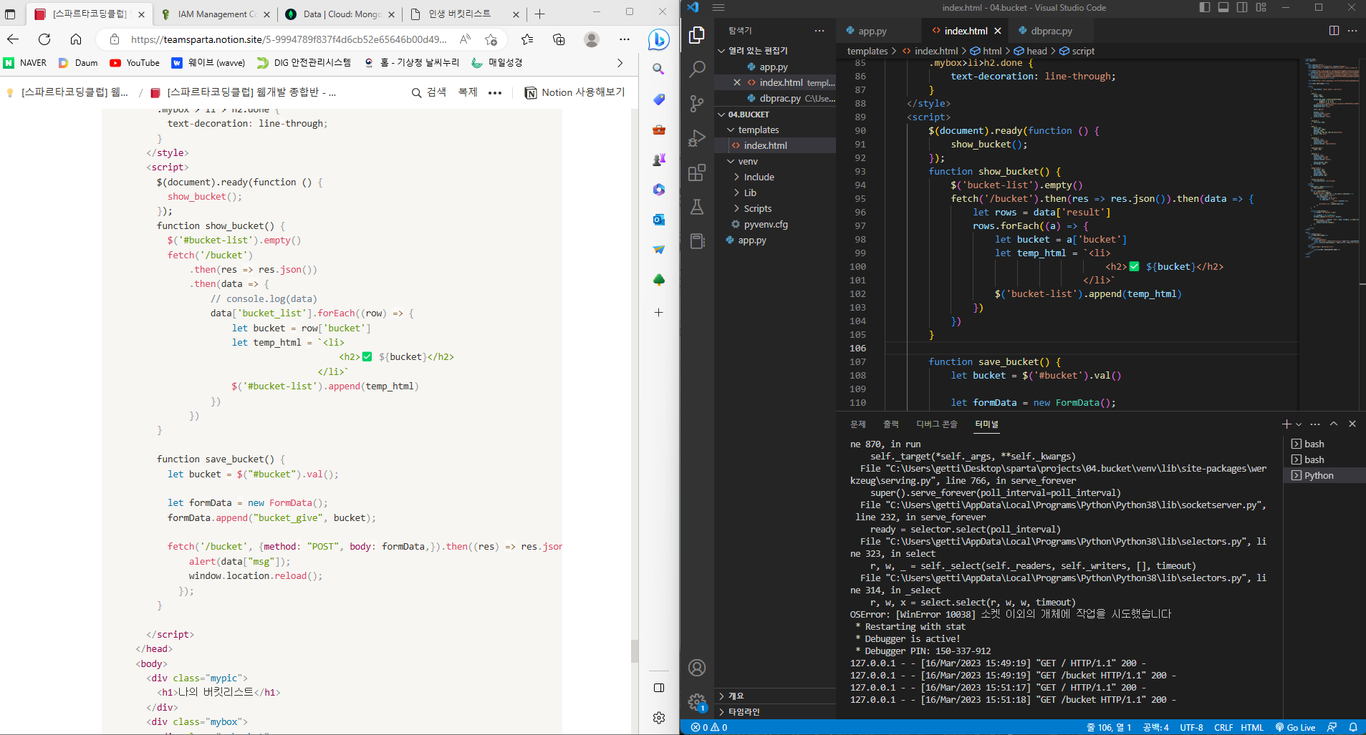Open the Testing flask view in VS Code
The height and width of the screenshot is (735, 1366).
696,207
